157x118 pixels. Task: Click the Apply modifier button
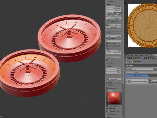tap(137, 72)
